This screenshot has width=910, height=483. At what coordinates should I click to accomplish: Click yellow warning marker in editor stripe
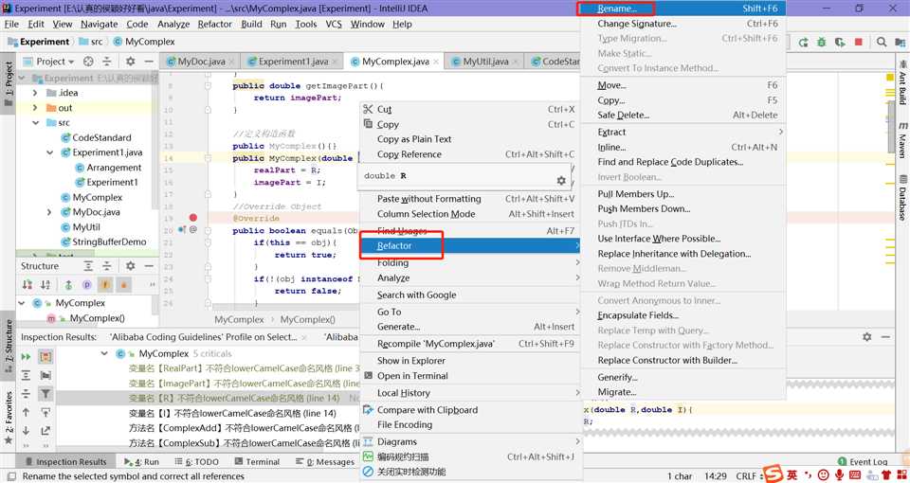[890, 76]
